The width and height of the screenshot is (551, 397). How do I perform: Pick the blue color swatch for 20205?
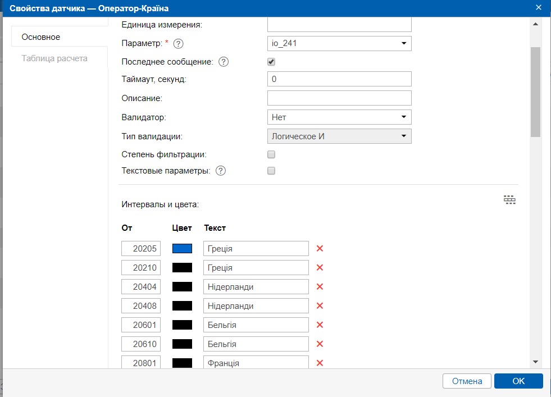(182, 249)
